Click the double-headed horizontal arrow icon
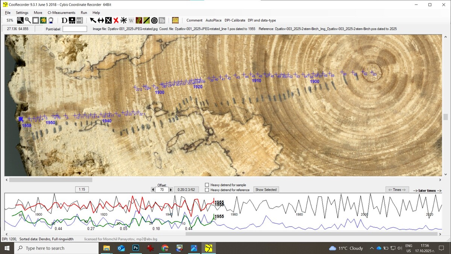The height and width of the screenshot is (254, 451). tap(100, 20)
